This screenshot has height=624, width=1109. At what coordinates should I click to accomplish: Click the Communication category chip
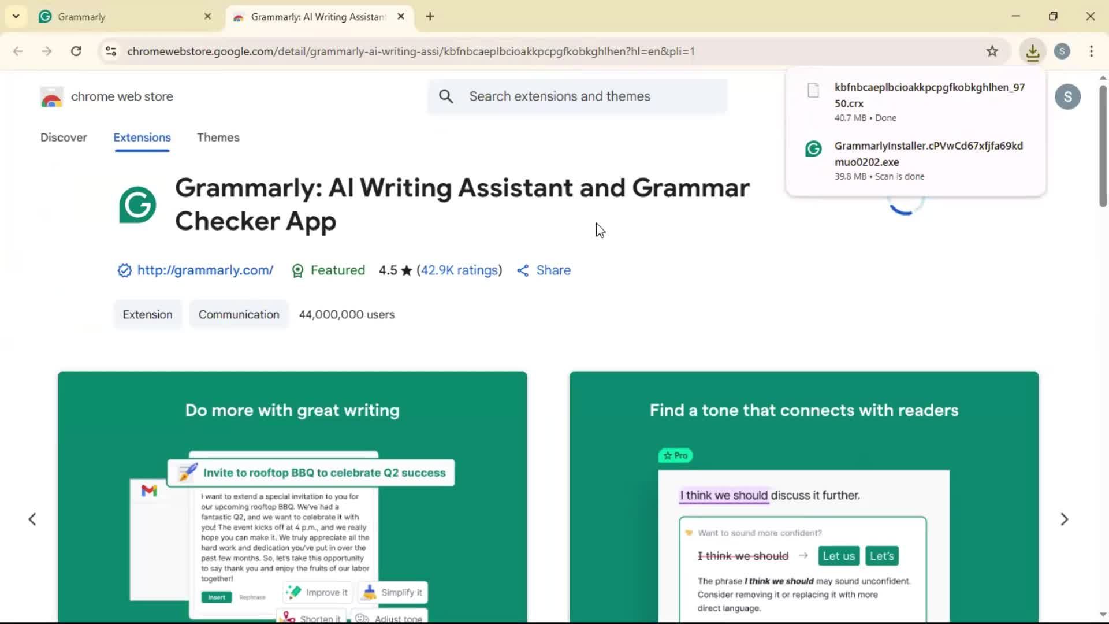239,315
